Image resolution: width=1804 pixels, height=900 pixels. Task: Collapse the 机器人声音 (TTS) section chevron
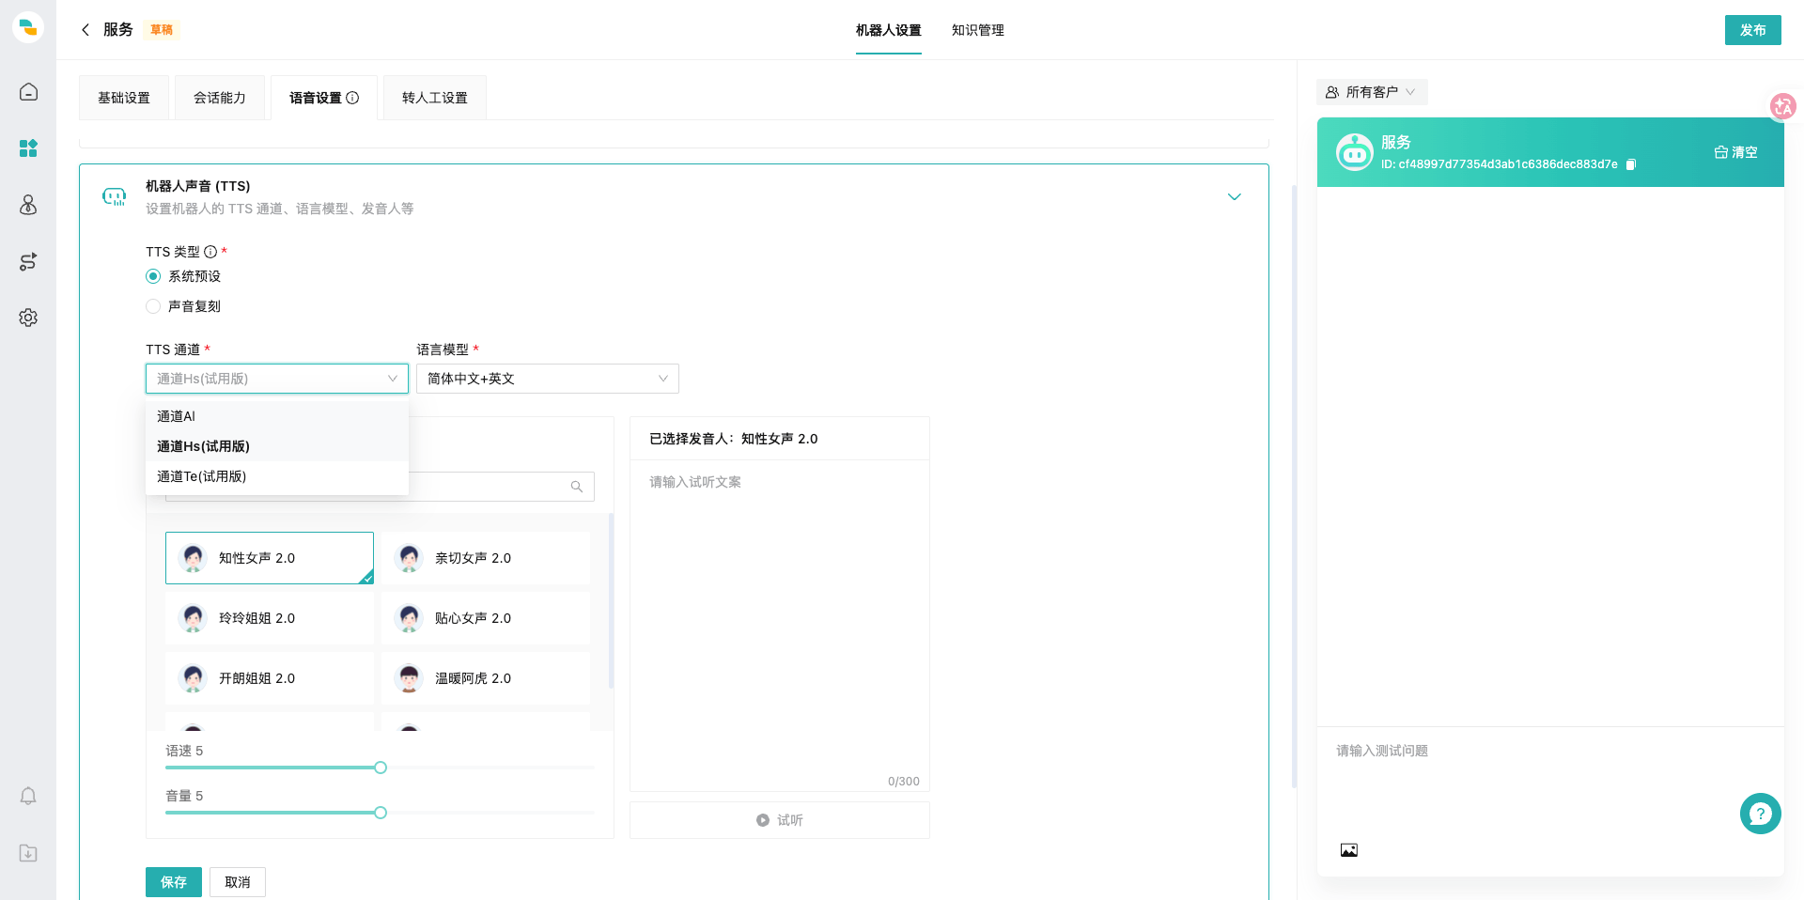[1235, 196]
